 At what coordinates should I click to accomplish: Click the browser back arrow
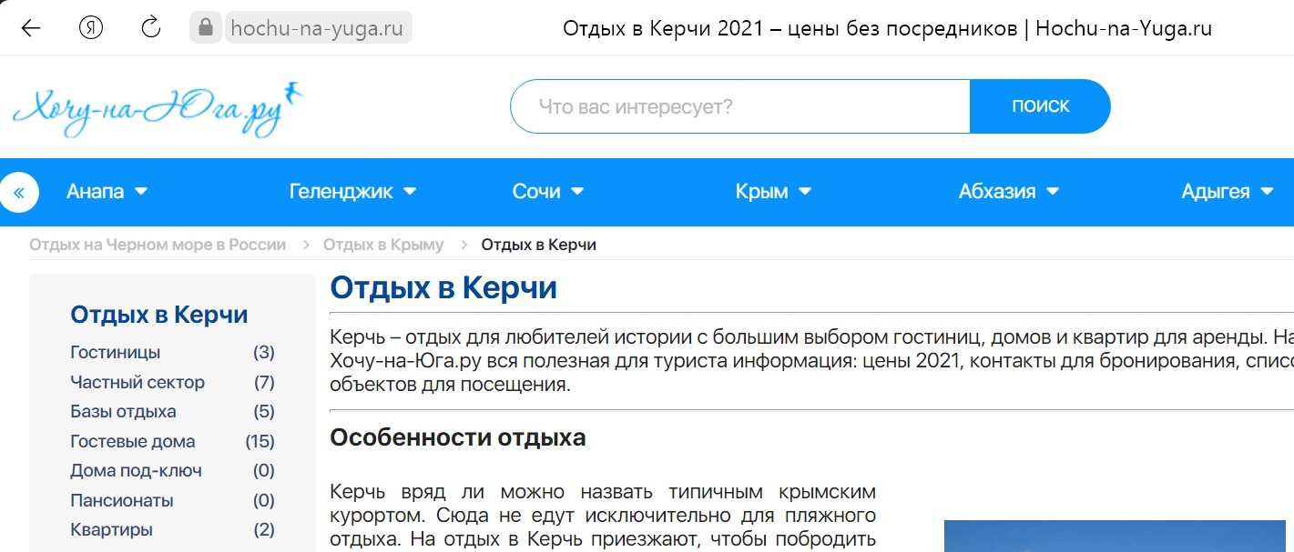[x=31, y=27]
